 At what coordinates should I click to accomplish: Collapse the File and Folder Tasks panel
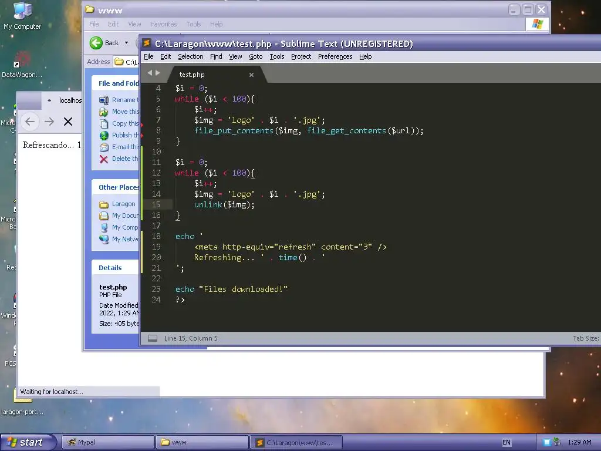pyautogui.click(x=116, y=83)
